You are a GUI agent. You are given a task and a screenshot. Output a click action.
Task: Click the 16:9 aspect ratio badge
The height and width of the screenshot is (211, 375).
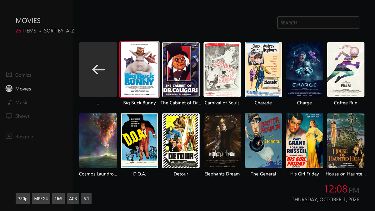[58, 198]
